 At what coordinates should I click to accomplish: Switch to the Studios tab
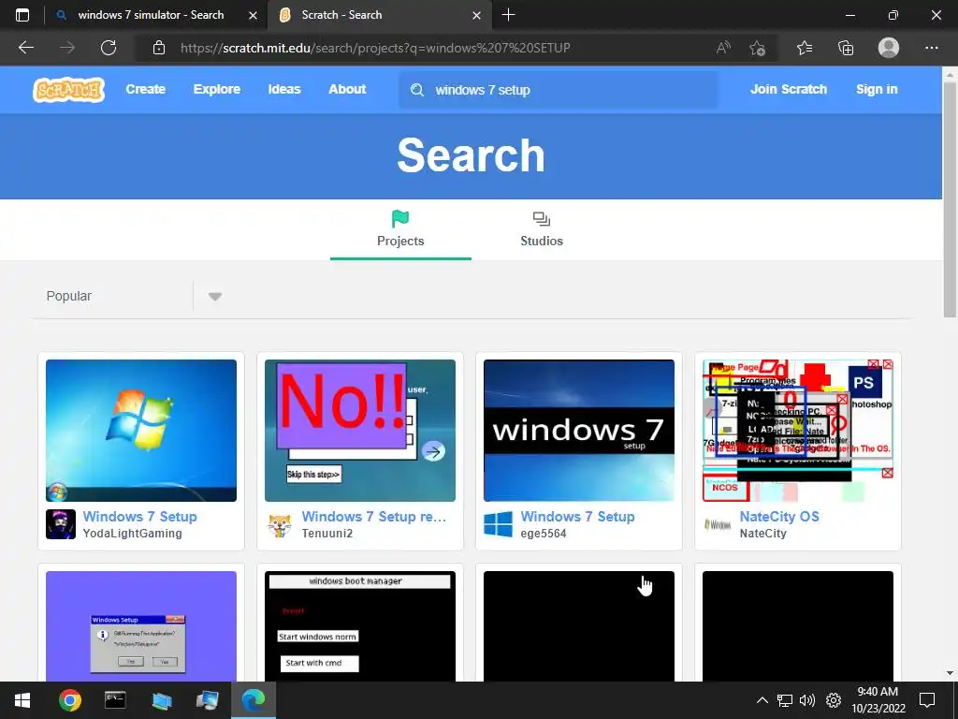[x=542, y=229]
